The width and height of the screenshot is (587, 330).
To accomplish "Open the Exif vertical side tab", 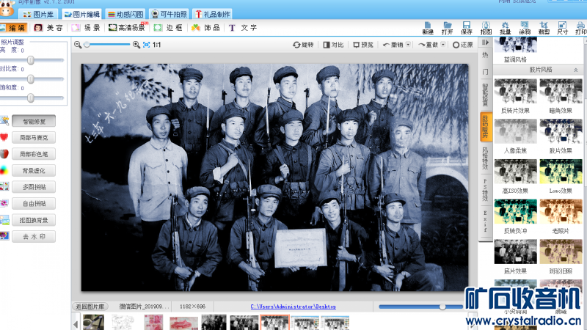I will 486,221.
